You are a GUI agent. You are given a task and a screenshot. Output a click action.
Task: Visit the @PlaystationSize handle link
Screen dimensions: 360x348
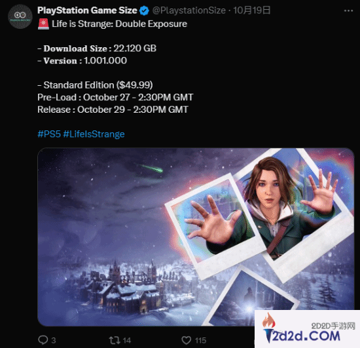pos(189,10)
